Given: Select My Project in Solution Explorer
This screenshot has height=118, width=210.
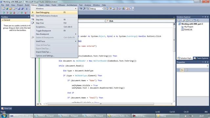Looking at the screenshot, I should (x=189, y=27).
